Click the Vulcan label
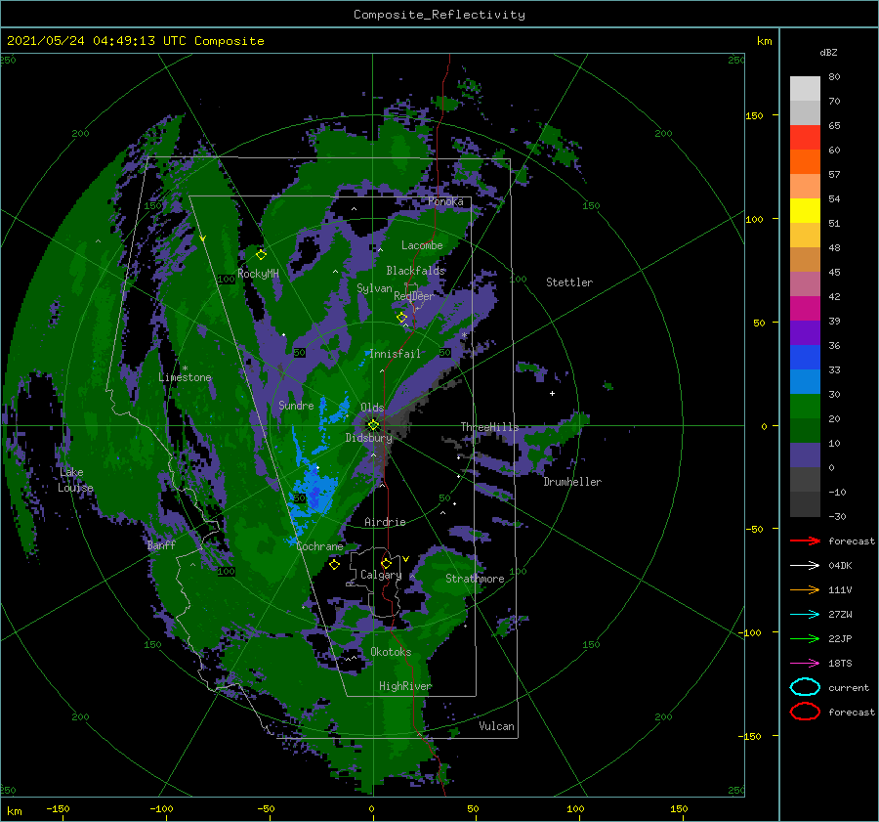Viewport: 879px width, 822px height. point(497,726)
